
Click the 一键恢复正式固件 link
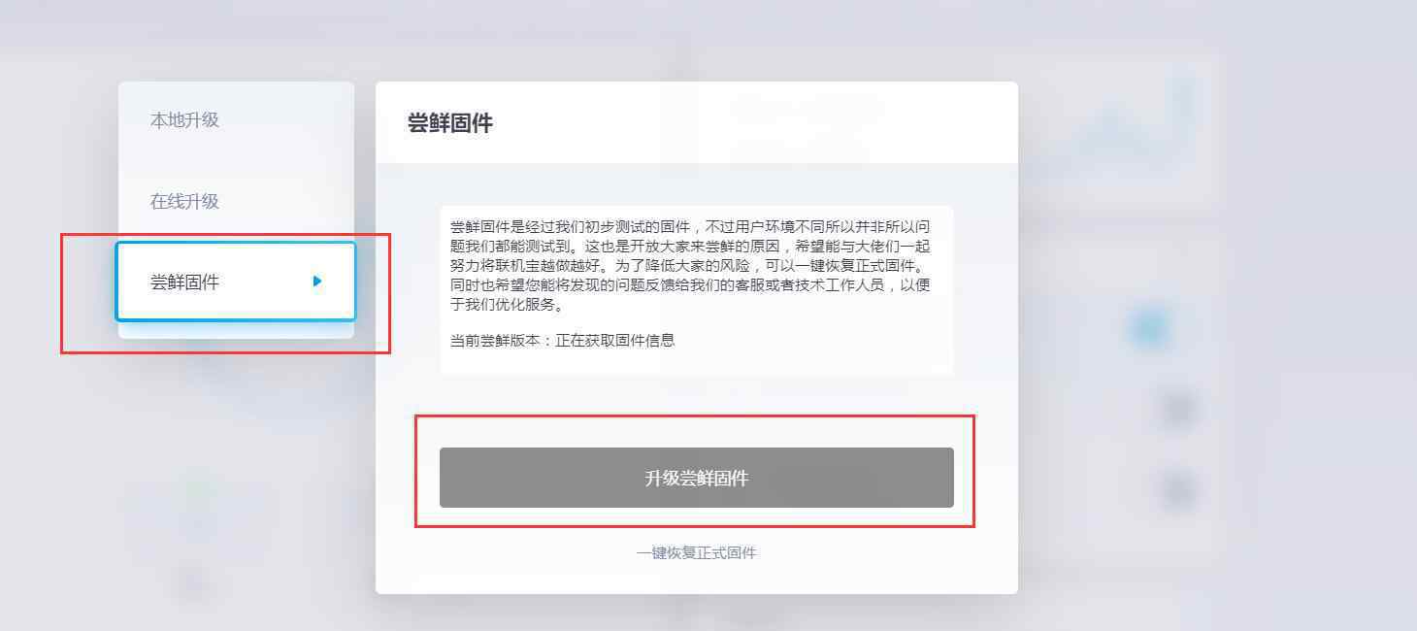pyautogui.click(x=696, y=552)
